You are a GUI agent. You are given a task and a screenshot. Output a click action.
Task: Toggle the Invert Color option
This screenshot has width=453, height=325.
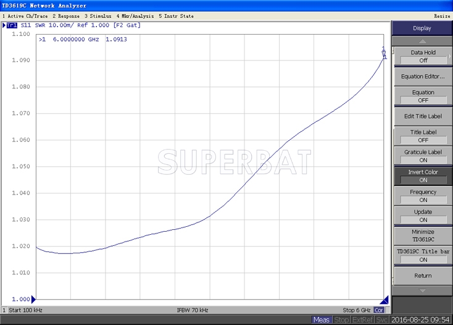pos(423,176)
